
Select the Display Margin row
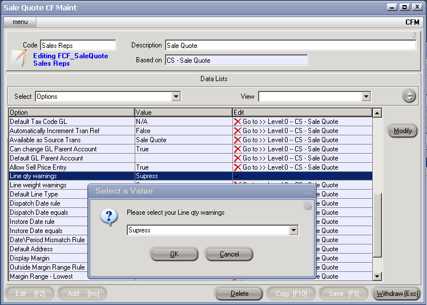(x=48, y=258)
